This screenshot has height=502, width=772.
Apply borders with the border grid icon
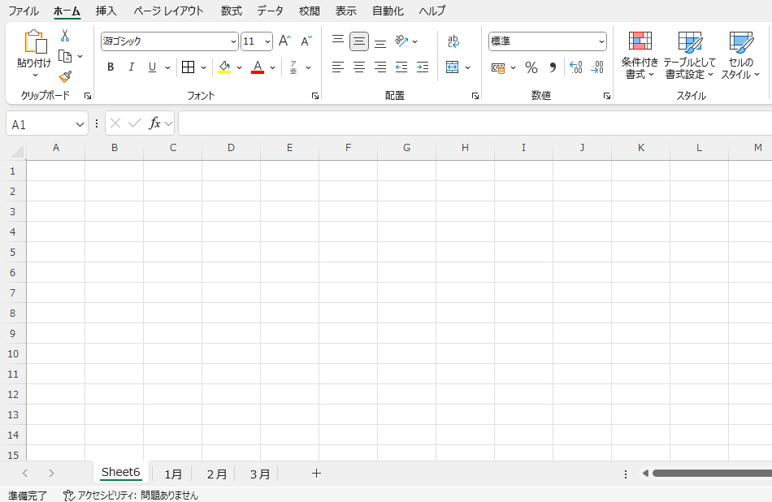tap(188, 67)
